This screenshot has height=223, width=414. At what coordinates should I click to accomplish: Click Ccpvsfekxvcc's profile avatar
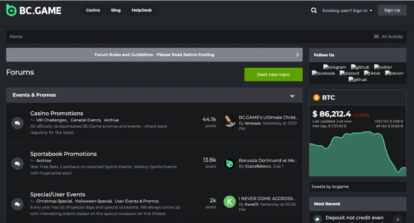coord(229,164)
